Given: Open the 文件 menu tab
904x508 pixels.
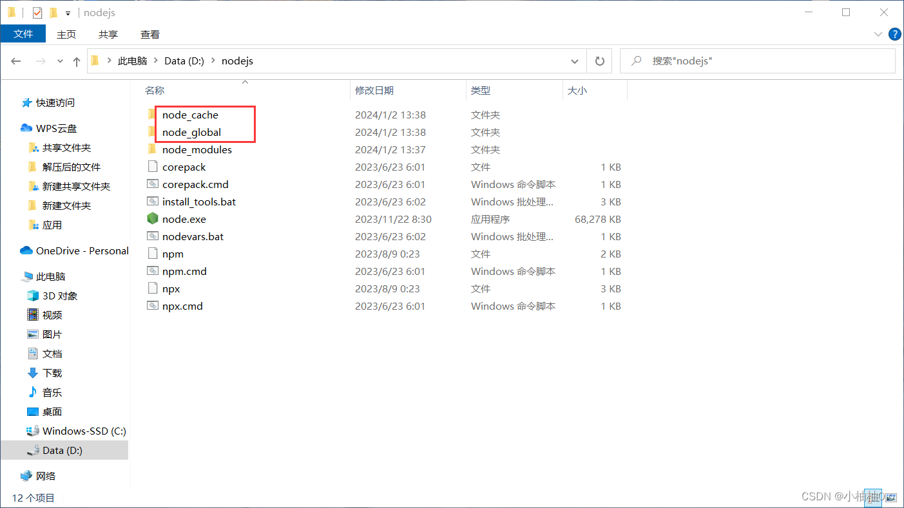Looking at the screenshot, I should point(23,34).
